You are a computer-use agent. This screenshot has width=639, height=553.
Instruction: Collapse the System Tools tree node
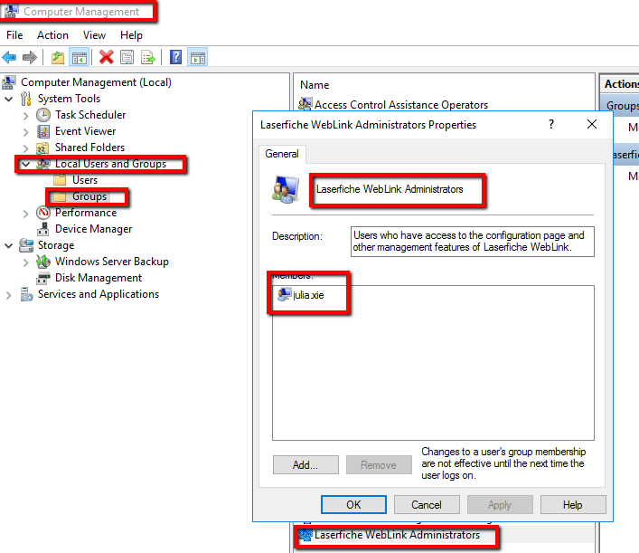click(8, 99)
